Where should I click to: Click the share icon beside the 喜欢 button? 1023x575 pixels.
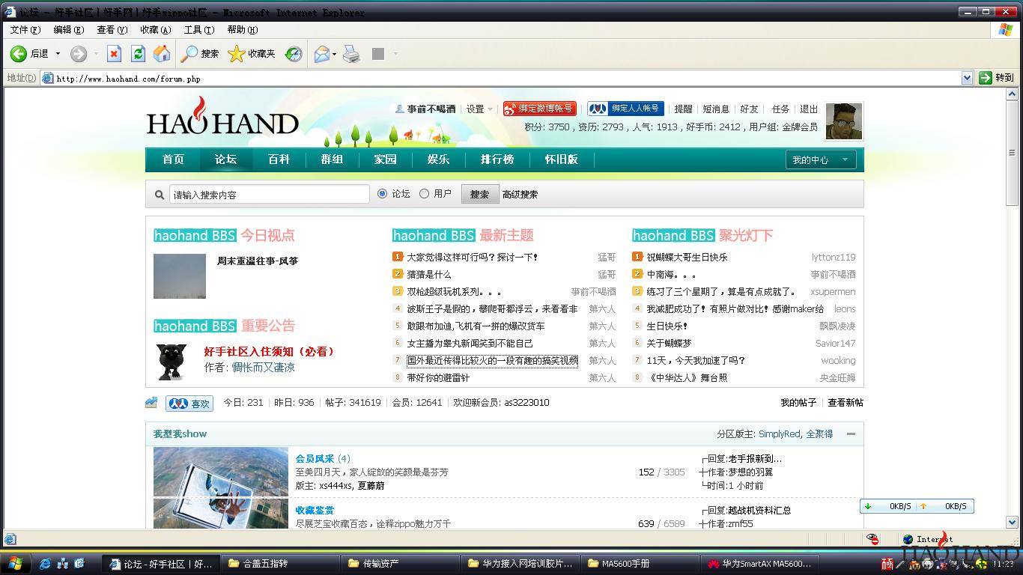(151, 403)
